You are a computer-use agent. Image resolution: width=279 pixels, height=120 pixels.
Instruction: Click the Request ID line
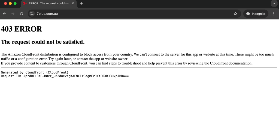pyautogui.click(x=65, y=76)
